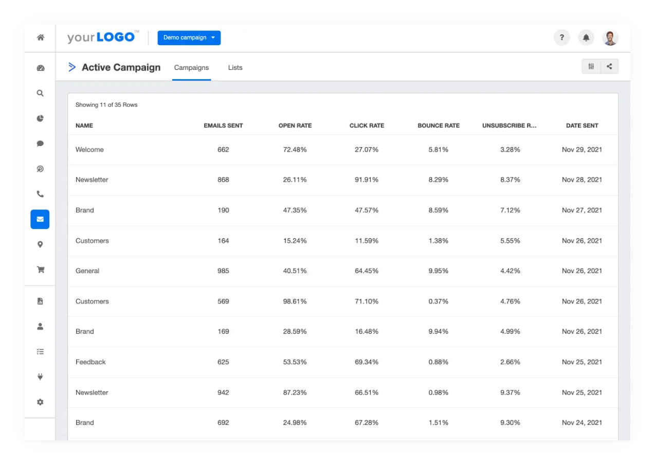The image size is (655, 465).
Task: Open the location pin sidebar icon
Action: (40, 244)
